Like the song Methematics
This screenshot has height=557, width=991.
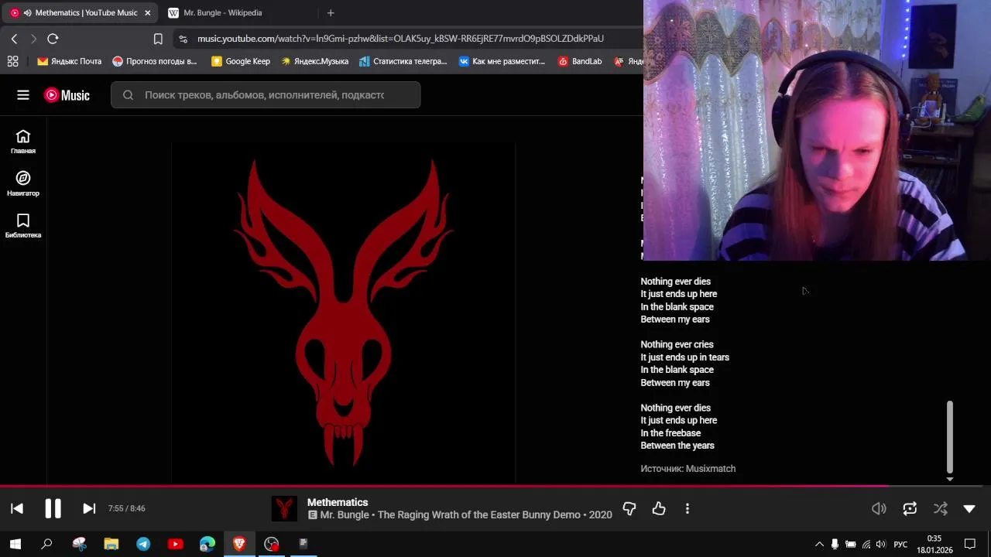(659, 508)
